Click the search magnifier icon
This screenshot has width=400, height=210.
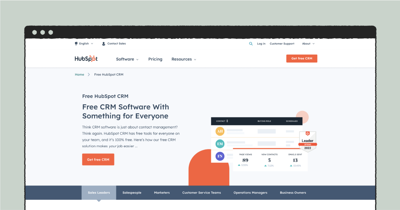[251, 44]
